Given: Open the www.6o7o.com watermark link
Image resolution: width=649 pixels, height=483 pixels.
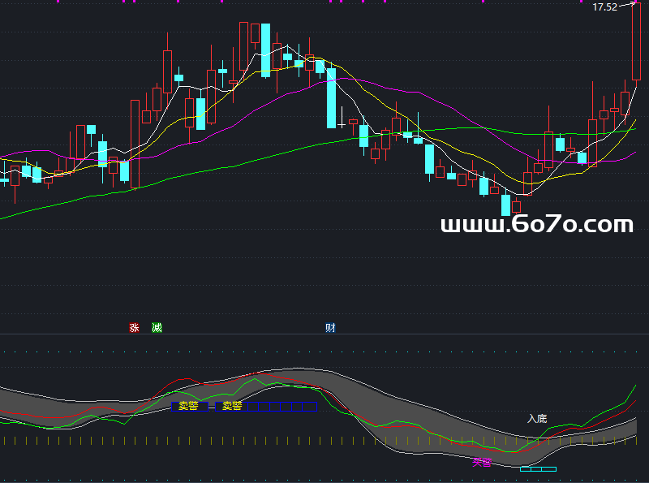Looking at the screenshot, I should tap(536, 225).
